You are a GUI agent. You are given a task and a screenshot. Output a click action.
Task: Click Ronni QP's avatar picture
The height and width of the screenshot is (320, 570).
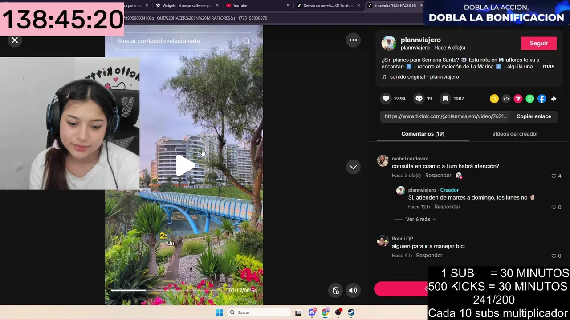click(383, 241)
